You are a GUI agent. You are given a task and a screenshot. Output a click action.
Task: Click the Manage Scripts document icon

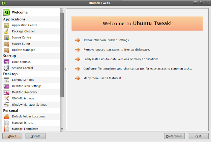tap(7, 123)
